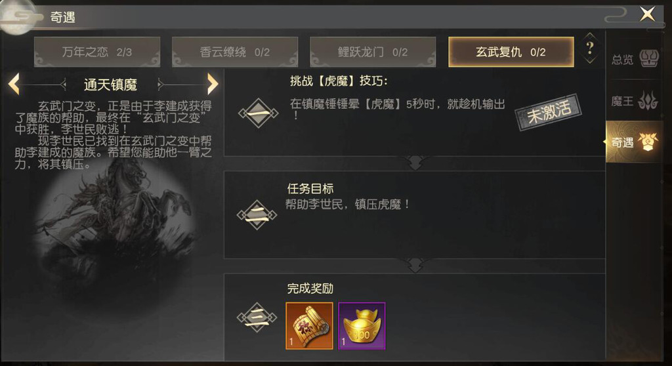Expand arrow below 任务目标 panel
The height and width of the screenshot is (366, 672).
(415, 265)
